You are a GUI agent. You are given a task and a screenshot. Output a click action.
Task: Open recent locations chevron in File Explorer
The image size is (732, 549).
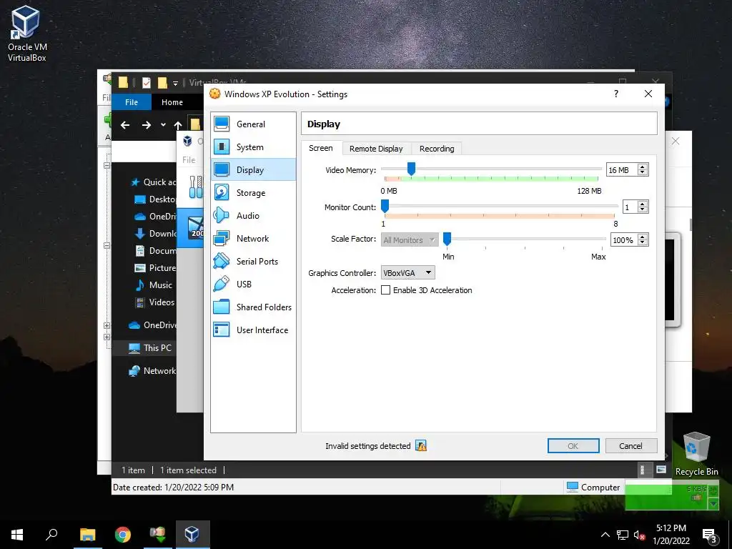tap(163, 124)
